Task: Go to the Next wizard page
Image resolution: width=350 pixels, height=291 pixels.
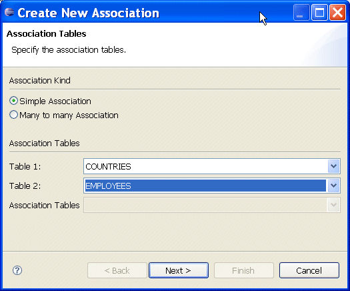Action: click(x=179, y=270)
